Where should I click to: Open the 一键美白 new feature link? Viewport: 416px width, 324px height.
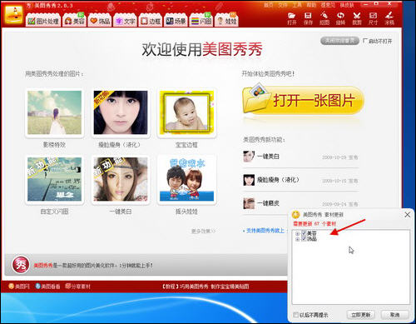click(x=268, y=157)
